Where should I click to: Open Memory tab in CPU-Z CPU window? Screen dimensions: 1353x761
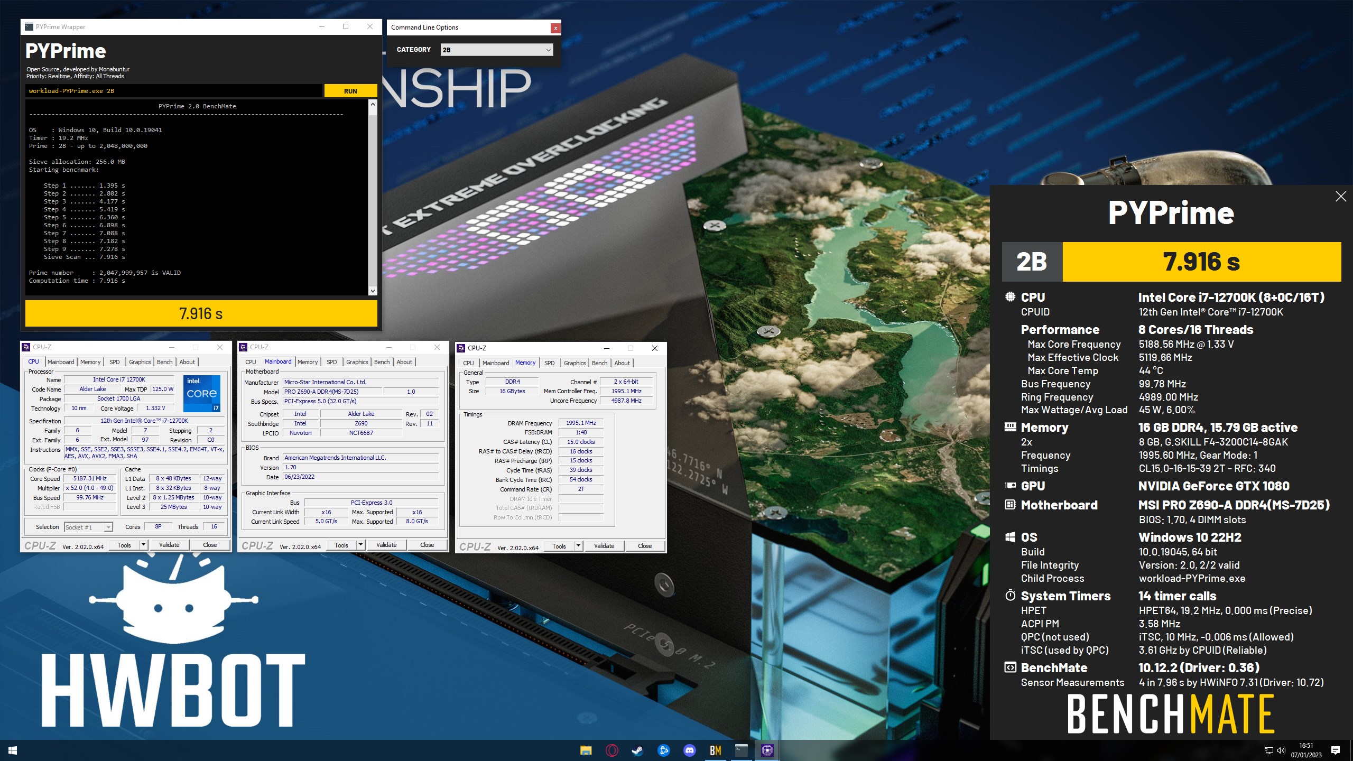pos(90,362)
